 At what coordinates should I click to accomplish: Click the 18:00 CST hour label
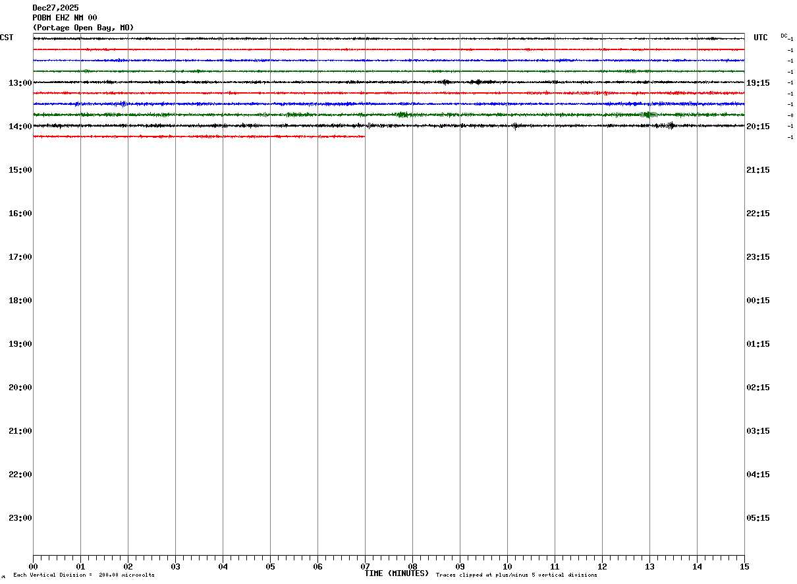[x=20, y=300]
